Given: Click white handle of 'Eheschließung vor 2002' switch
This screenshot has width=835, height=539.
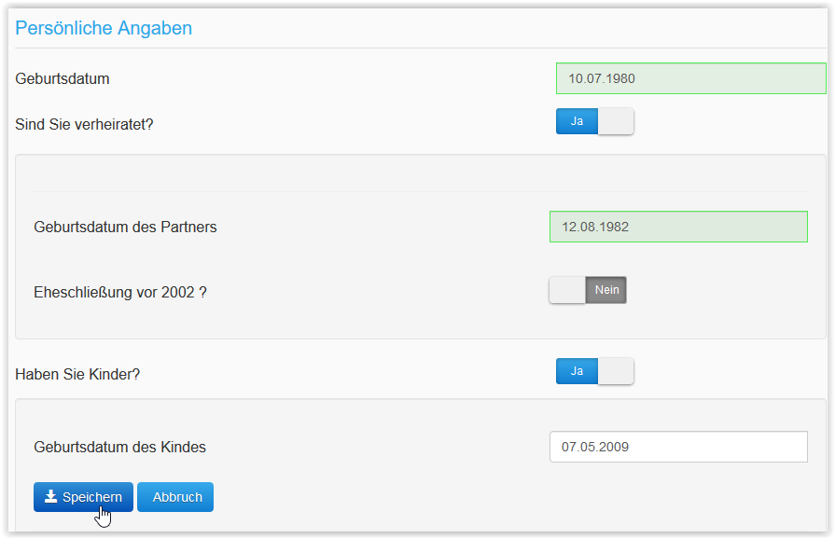Looking at the screenshot, I should coord(567,290).
